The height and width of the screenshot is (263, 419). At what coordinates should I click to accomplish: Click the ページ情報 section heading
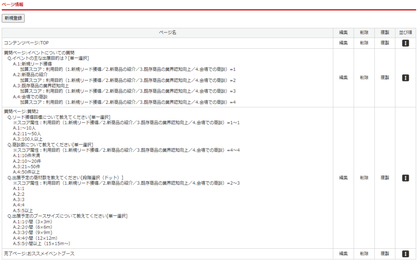13,5
